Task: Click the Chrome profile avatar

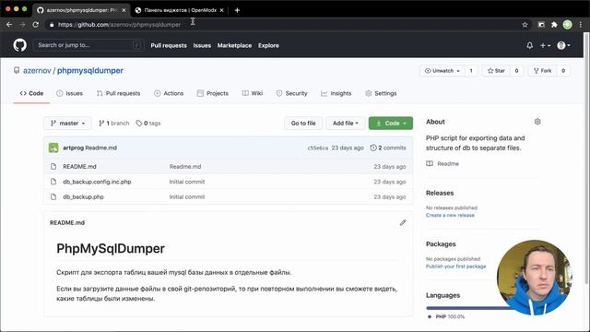Action: 567,25
